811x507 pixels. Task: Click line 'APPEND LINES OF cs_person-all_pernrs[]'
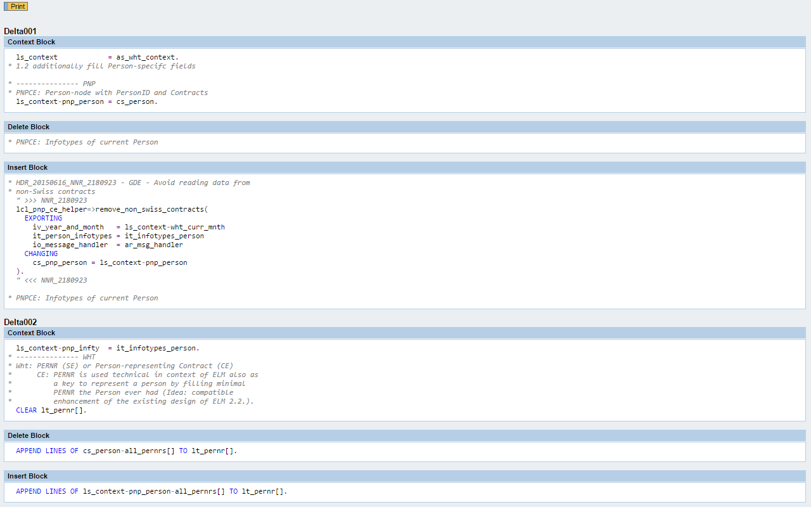click(127, 451)
